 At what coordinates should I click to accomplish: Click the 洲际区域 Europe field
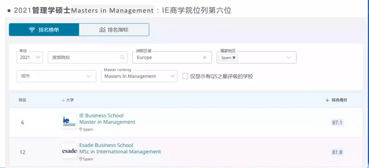172,57
